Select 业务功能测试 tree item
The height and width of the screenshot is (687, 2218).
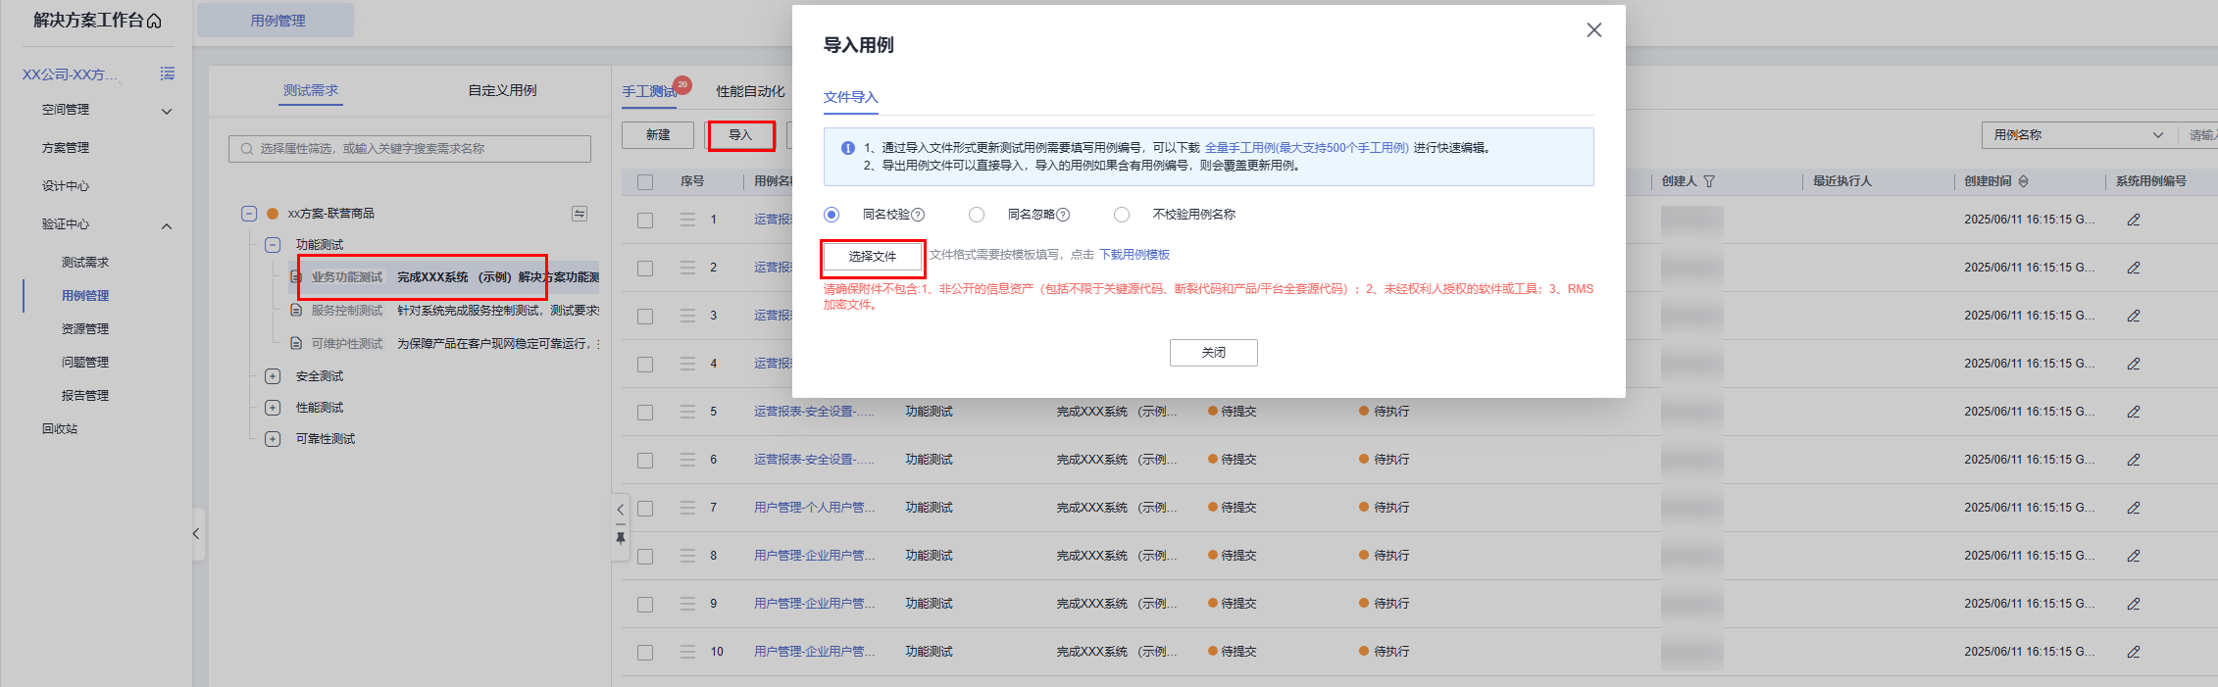347,277
